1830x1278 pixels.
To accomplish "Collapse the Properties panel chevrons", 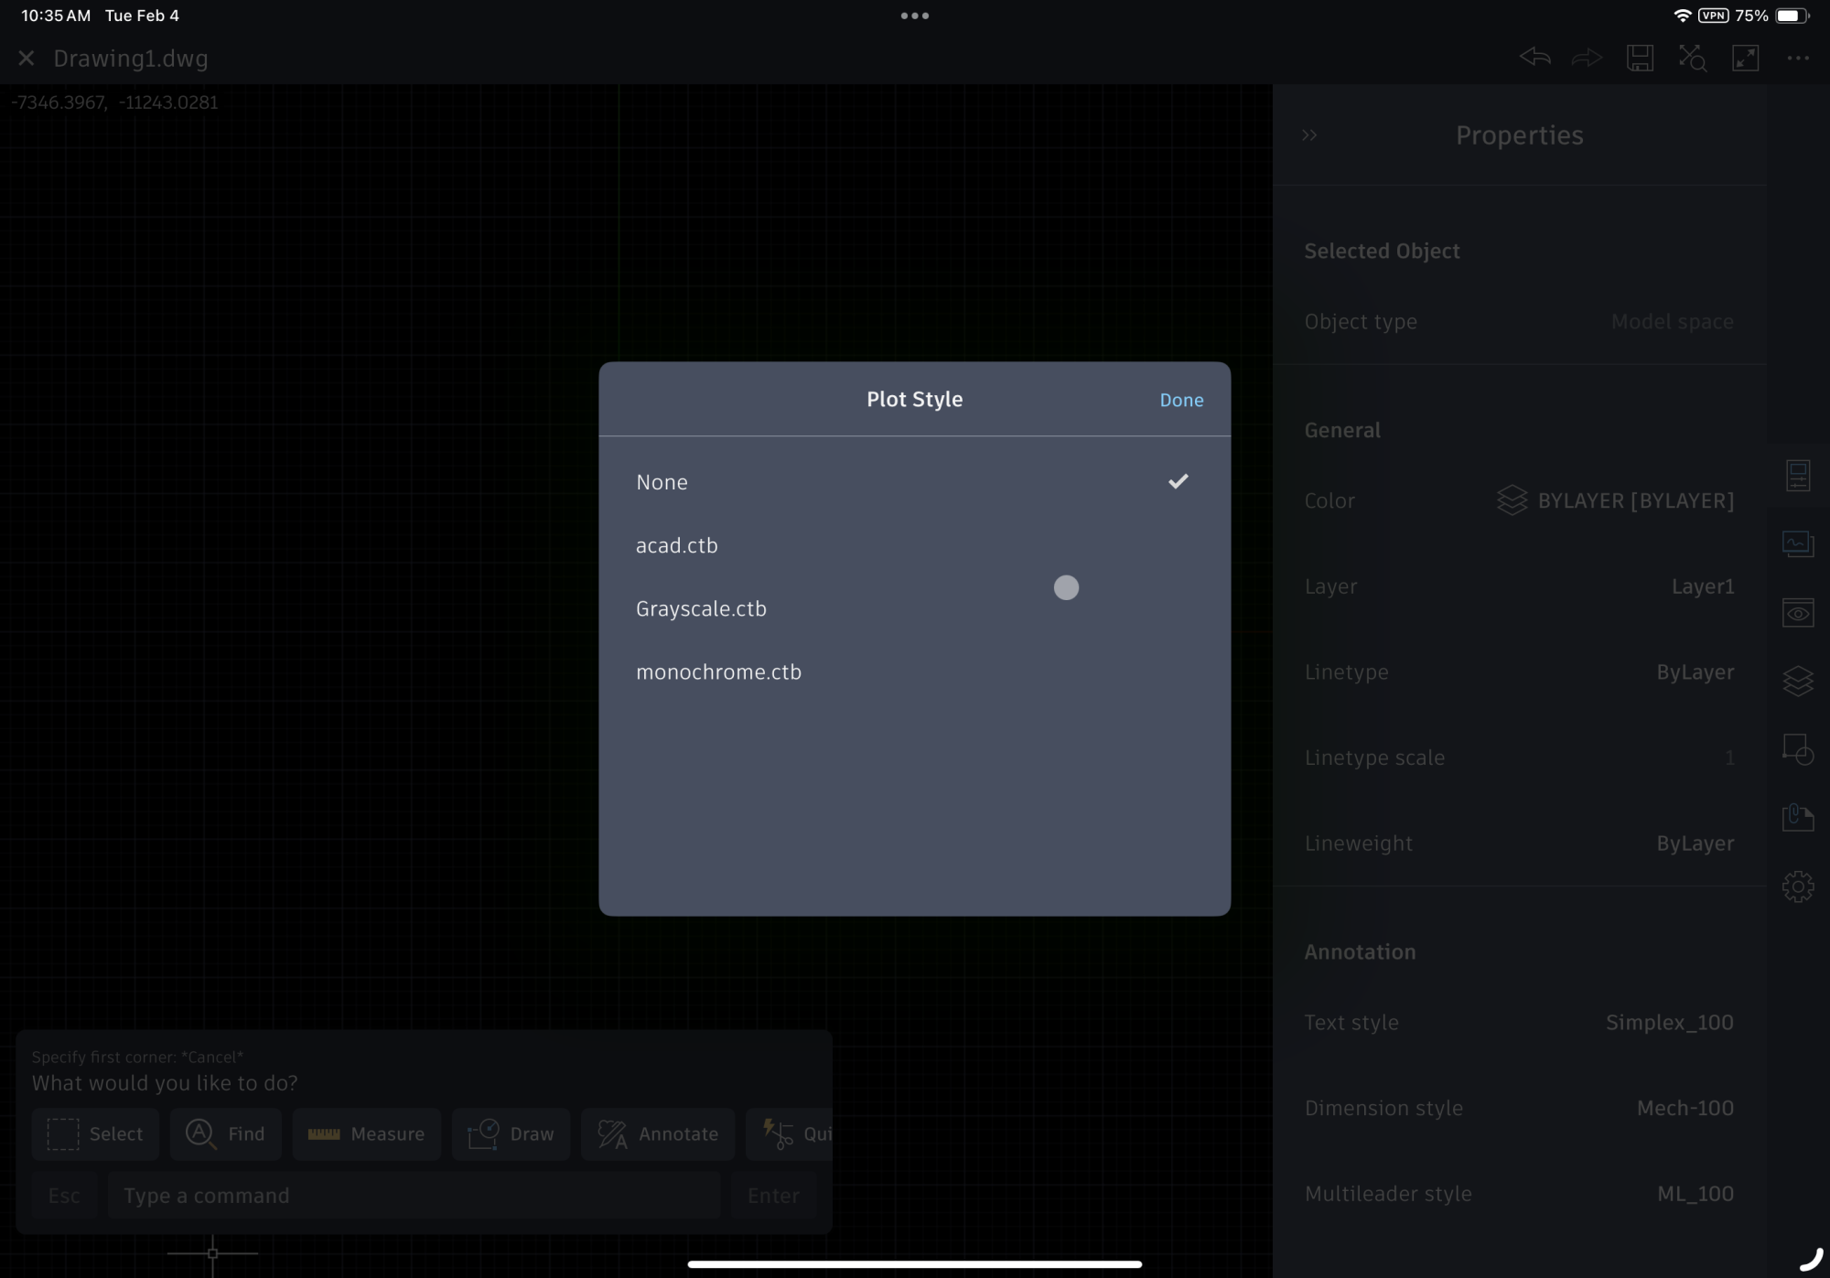I will (1309, 135).
